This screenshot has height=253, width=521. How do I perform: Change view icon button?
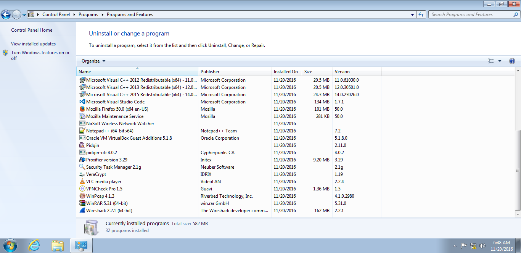[491, 61]
